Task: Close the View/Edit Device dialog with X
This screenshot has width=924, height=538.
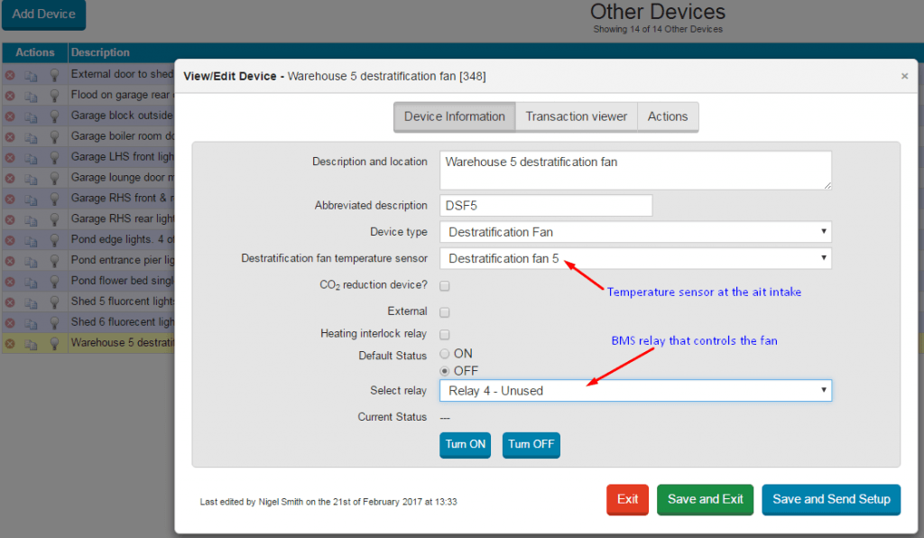Action: 904,77
